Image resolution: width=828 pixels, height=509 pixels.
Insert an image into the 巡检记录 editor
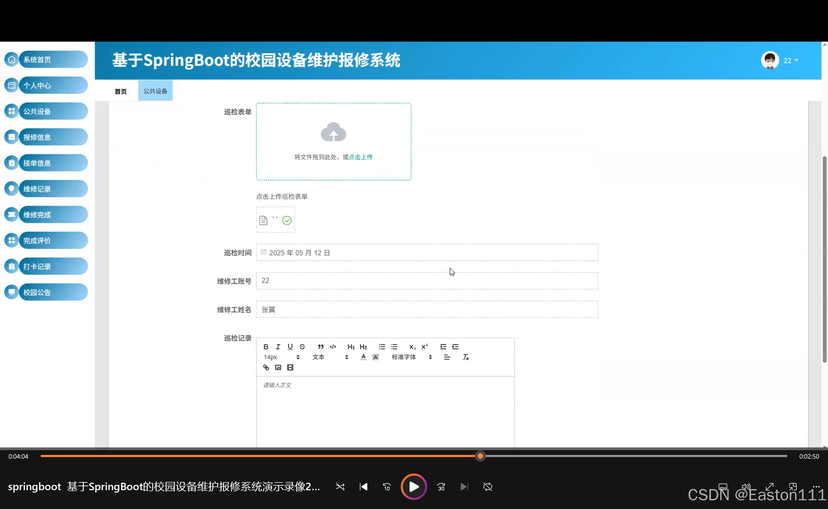point(278,367)
